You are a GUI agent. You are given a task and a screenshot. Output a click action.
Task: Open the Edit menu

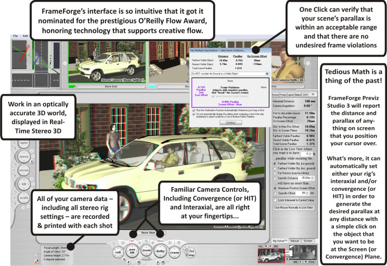tap(25, 36)
